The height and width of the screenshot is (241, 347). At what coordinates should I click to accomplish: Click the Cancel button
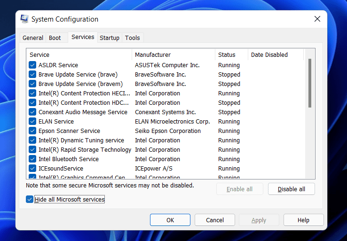click(215, 220)
